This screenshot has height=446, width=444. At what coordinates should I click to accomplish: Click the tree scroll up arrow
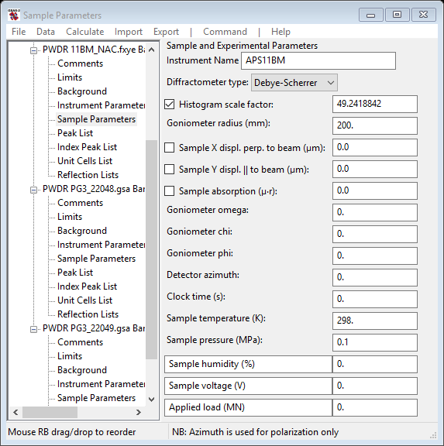click(152, 50)
